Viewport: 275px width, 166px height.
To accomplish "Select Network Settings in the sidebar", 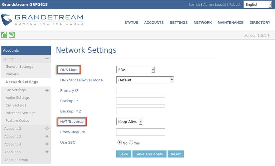I will (22, 82).
